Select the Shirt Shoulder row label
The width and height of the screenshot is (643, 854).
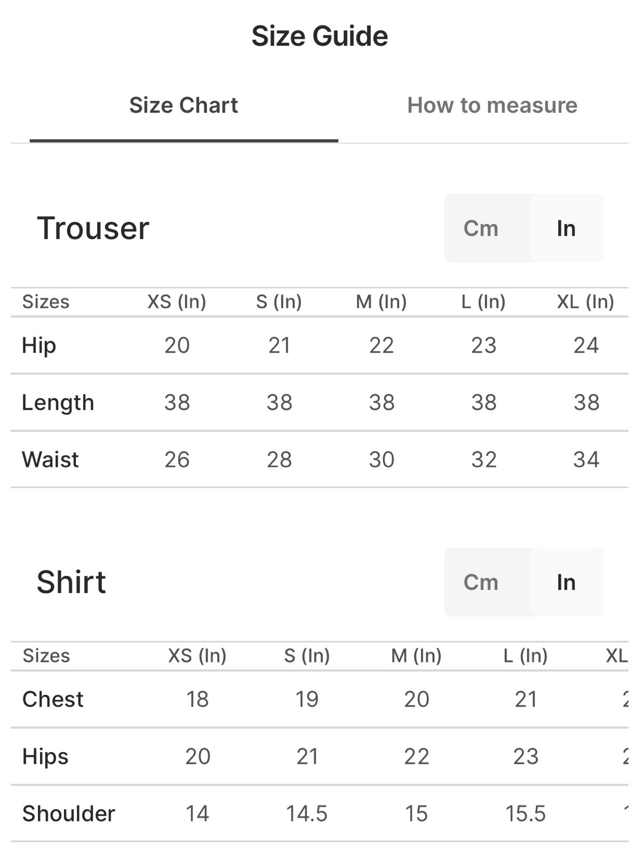tap(68, 813)
